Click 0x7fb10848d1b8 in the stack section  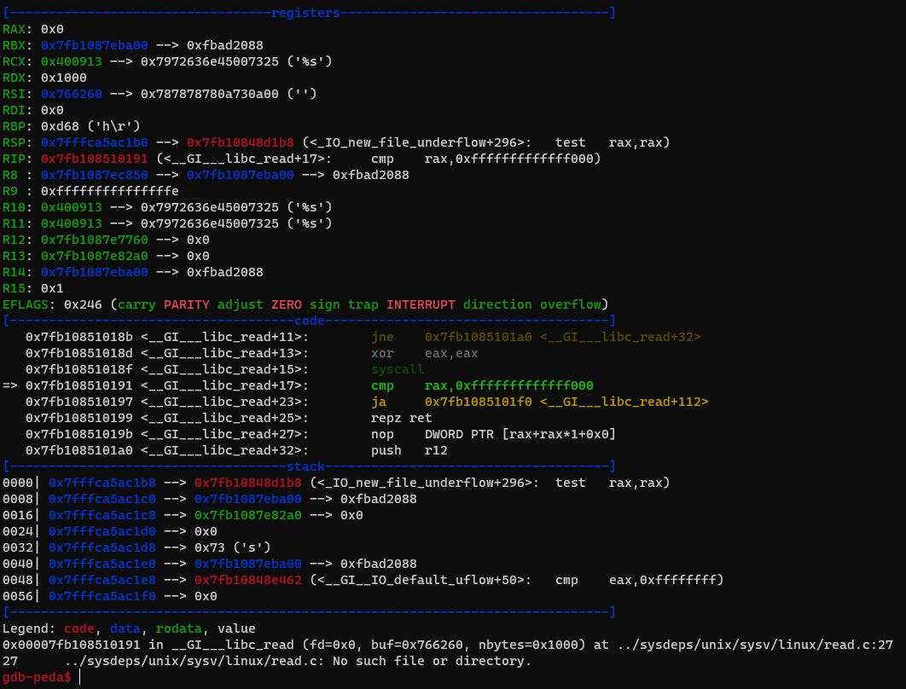248,483
